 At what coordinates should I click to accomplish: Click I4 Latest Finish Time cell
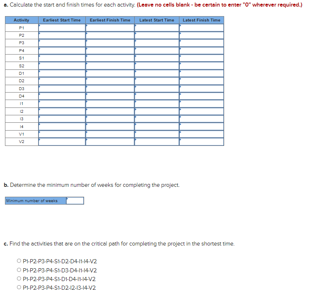point(201,126)
